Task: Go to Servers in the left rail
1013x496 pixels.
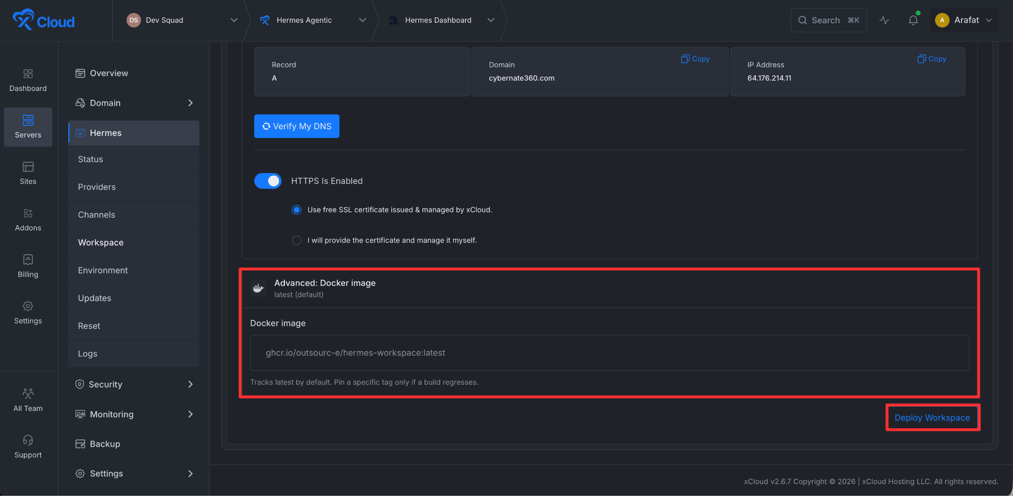Action: [28, 127]
